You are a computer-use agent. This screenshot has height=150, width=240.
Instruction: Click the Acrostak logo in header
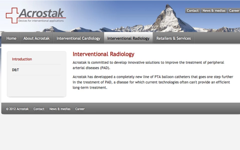(36, 15)
